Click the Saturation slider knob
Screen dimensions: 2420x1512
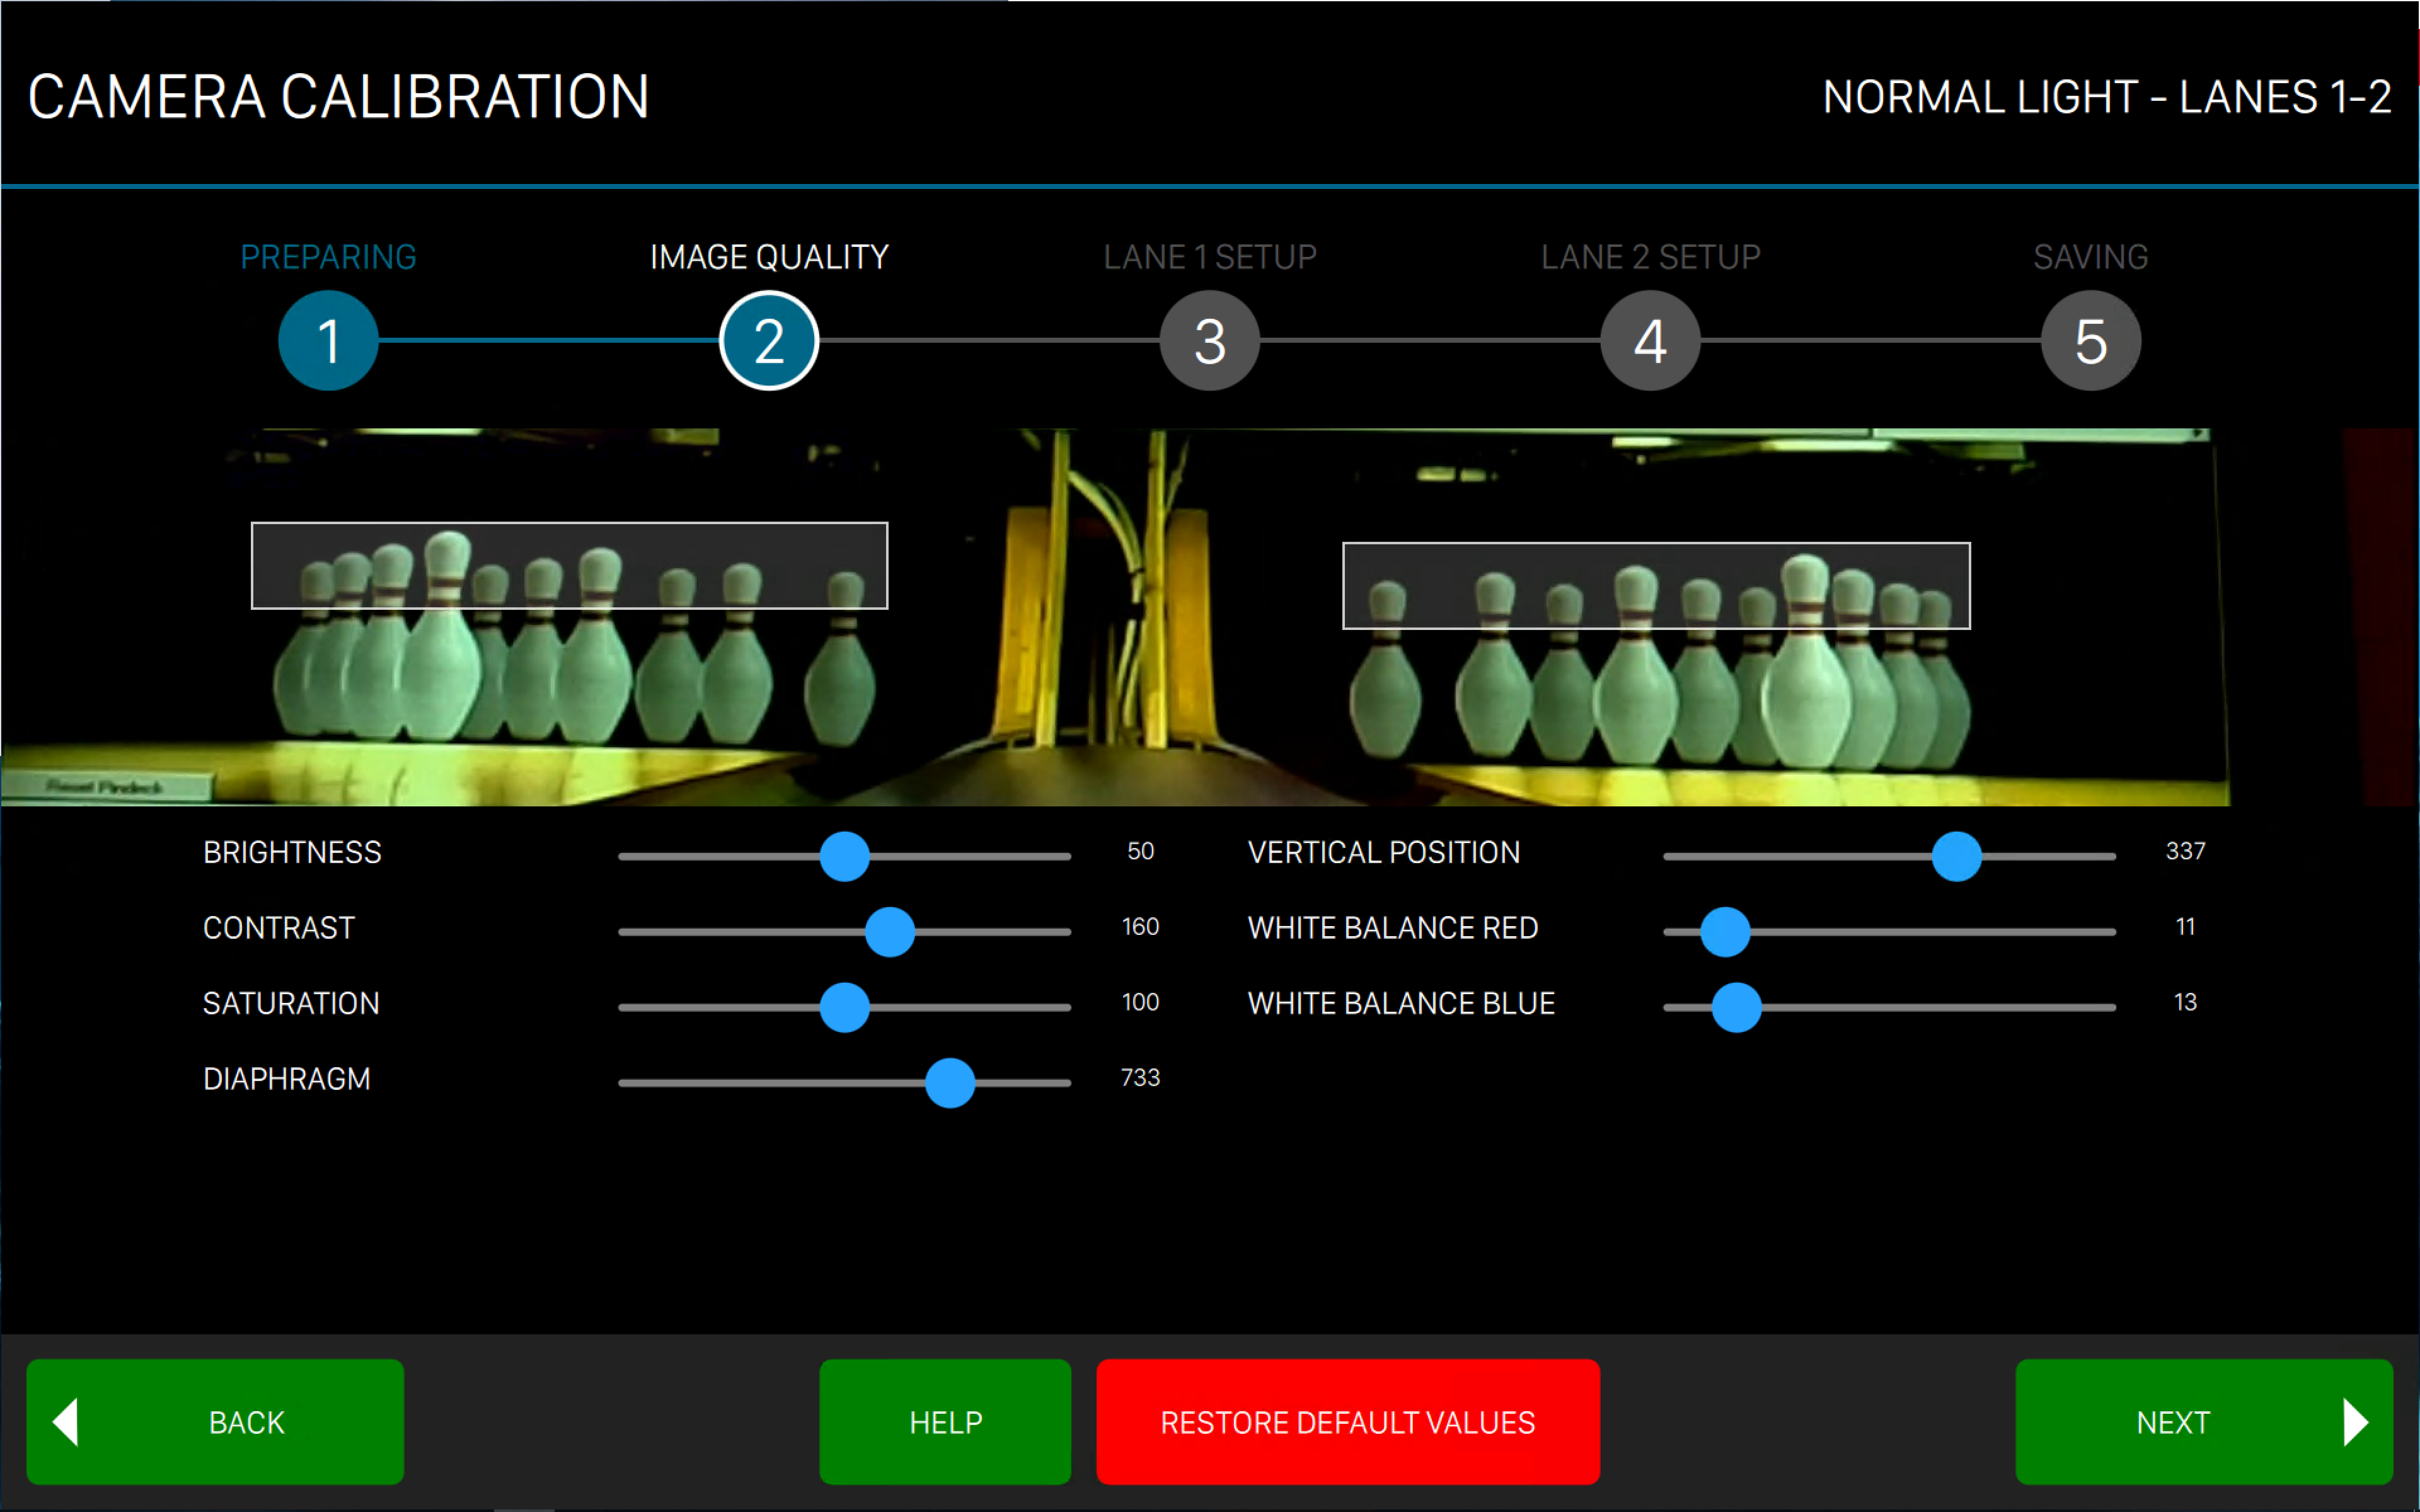[x=844, y=1007]
